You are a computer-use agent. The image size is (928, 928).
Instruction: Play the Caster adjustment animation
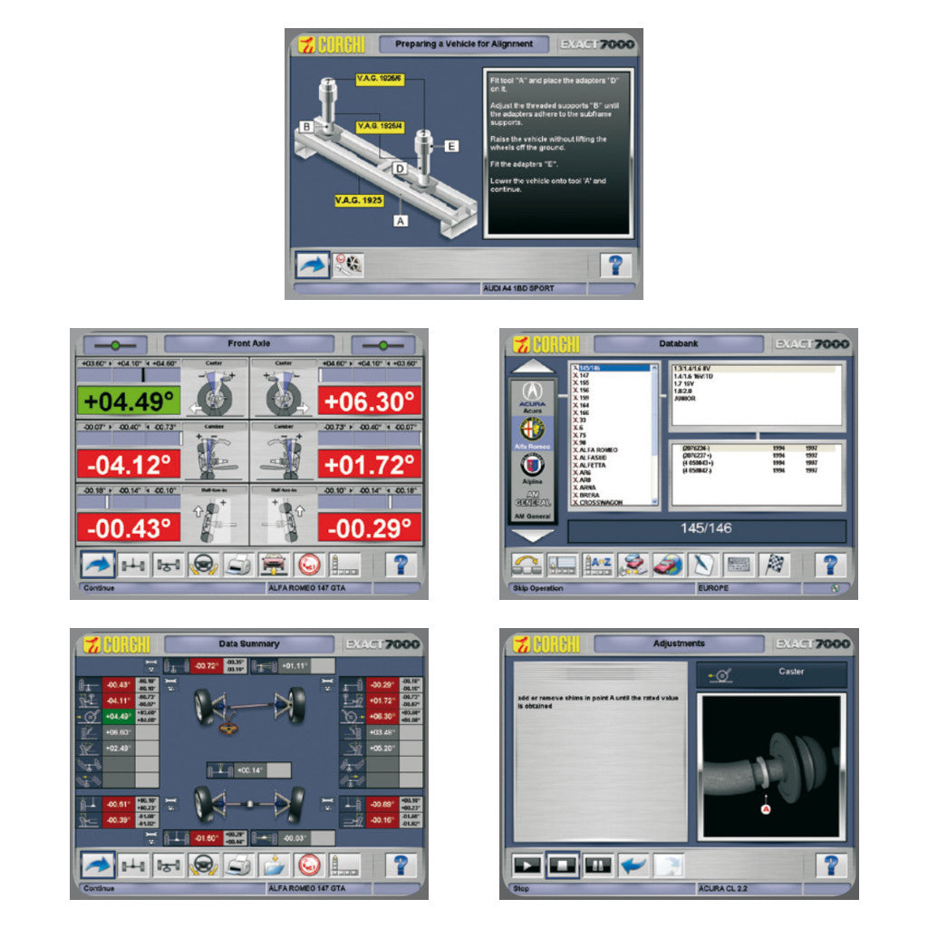(527, 865)
